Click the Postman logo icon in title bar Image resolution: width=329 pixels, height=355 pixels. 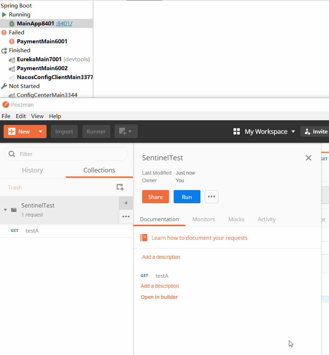(x=5, y=104)
